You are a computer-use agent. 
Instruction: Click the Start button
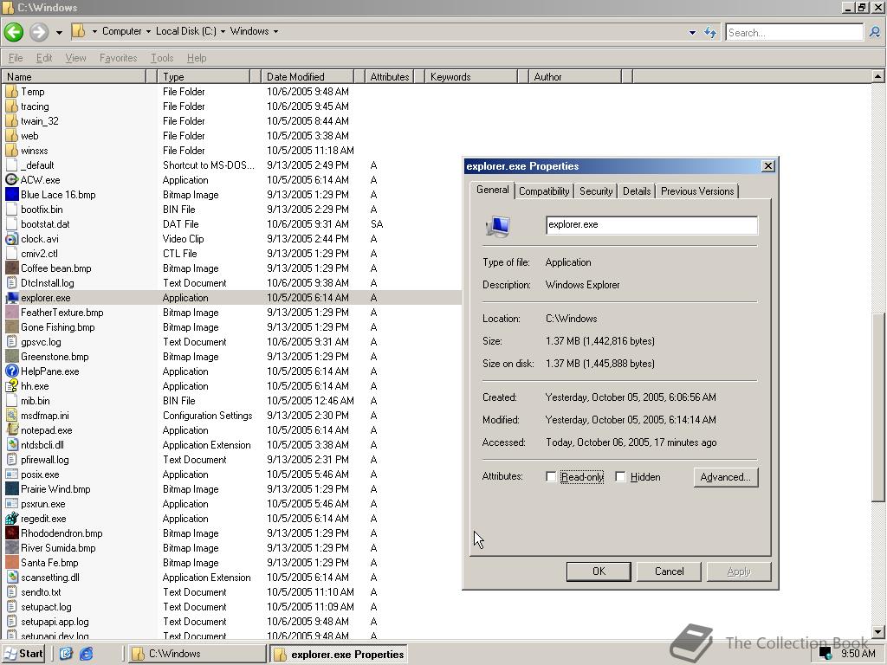click(23, 654)
